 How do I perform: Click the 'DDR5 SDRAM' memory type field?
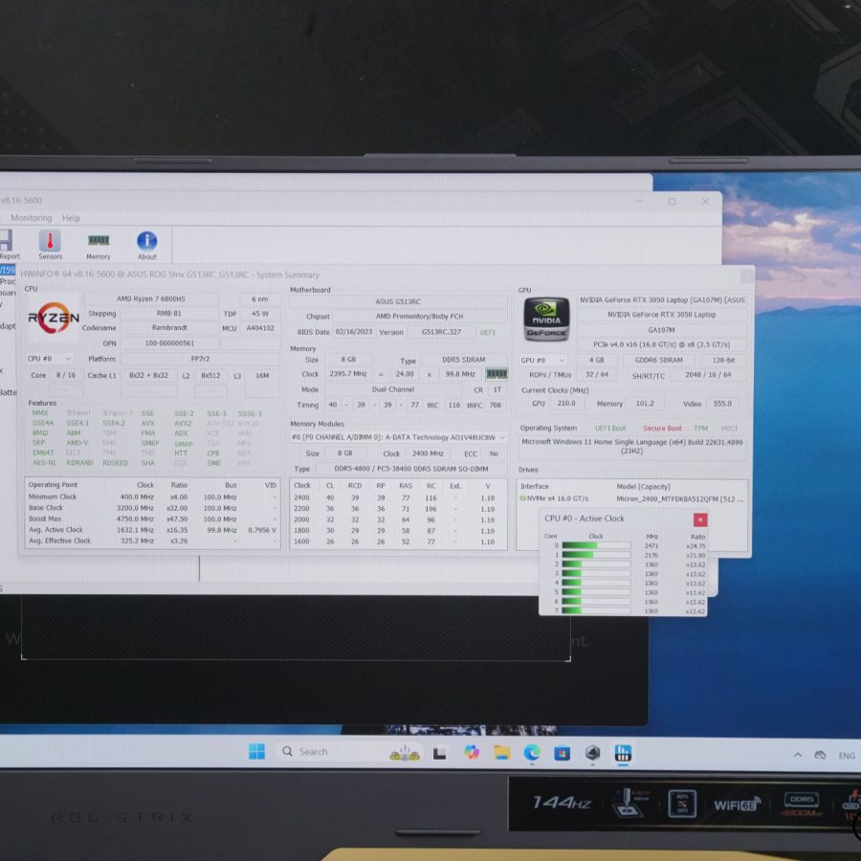coord(464,360)
